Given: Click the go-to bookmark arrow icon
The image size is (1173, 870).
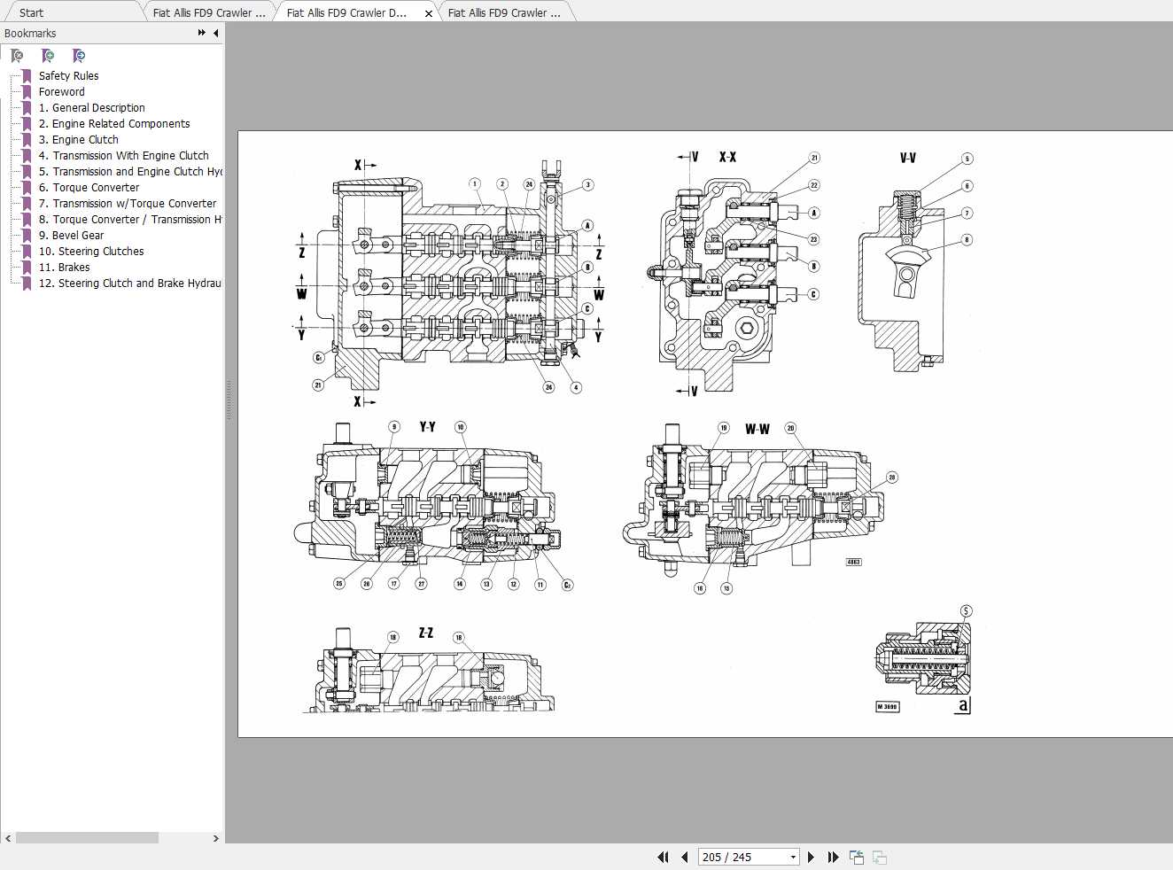Looking at the screenshot, I should click(79, 56).
